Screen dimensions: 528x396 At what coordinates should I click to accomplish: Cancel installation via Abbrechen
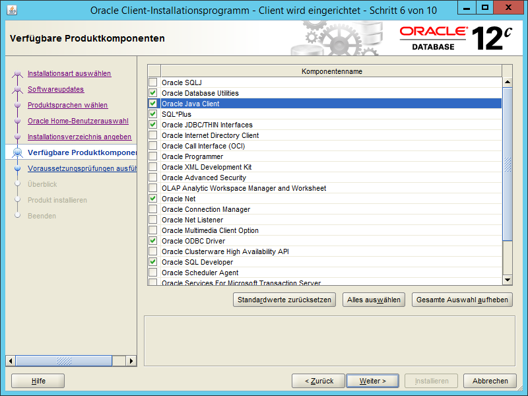(490, 381)
